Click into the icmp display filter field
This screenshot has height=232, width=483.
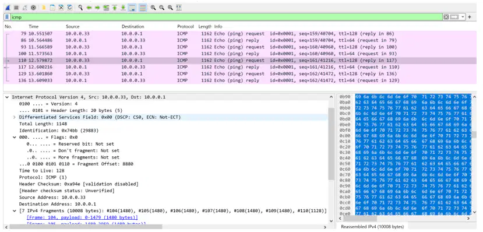click(x=227, y=17)
